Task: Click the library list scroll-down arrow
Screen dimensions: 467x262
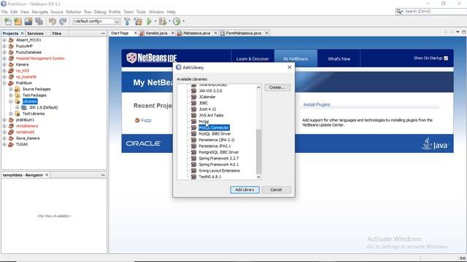Action: (258, 177)
